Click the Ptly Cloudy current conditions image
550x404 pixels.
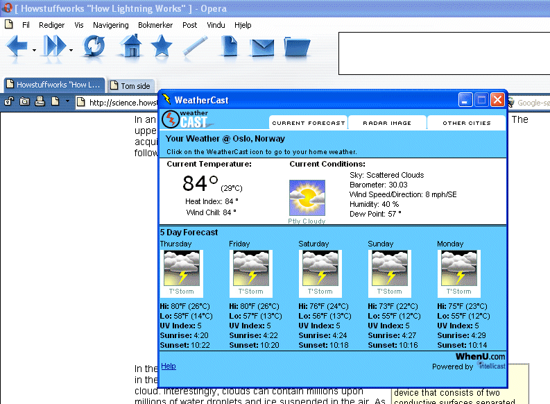[x=307, y=198]
